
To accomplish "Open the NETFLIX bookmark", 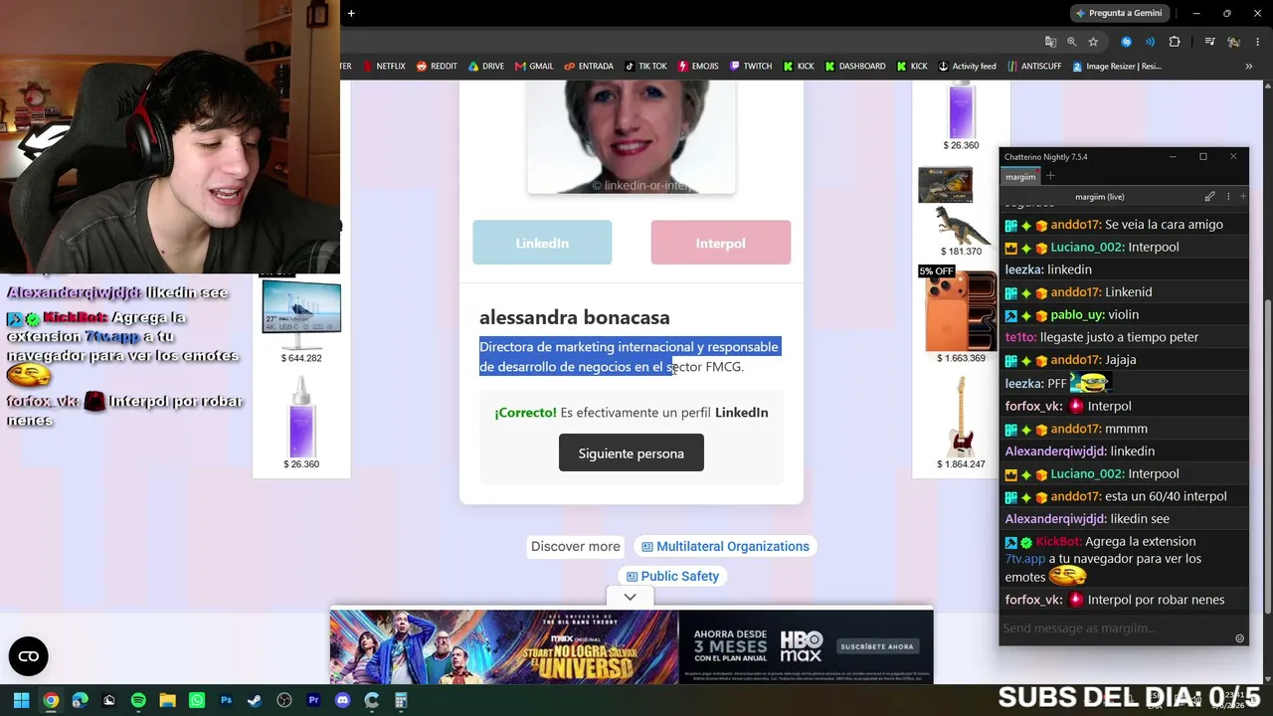I will pos(384,67).
